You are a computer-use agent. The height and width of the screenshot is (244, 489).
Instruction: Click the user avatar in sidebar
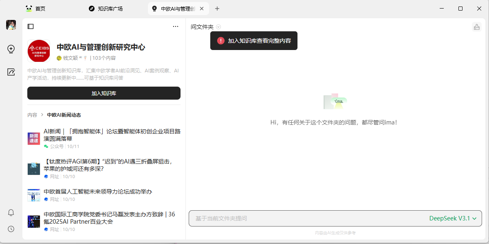(x=11, y=25)
